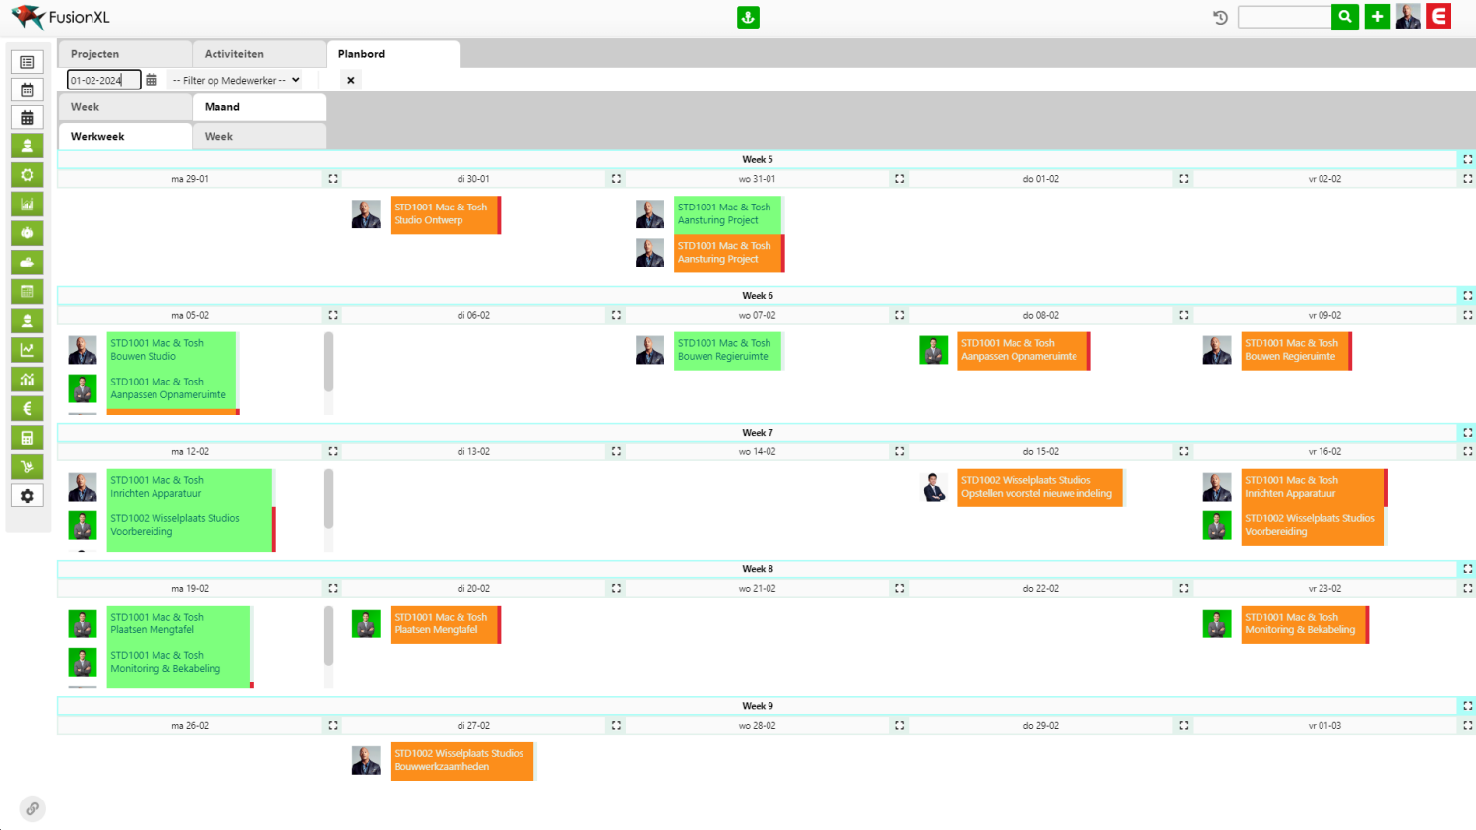The width and height of the screenshot is (1476, 830).
Task: Click the link chain icon at bottom left
Action: click(x=32, y=808)
